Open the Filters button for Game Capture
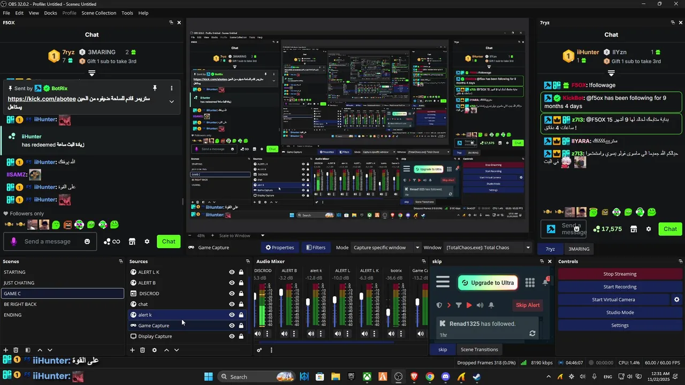The width and height of the screenshot is (685, 385). click(315, 248)
